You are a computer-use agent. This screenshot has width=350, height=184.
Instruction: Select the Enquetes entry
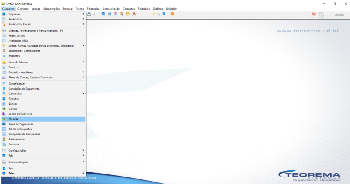[x=43, y=56]
